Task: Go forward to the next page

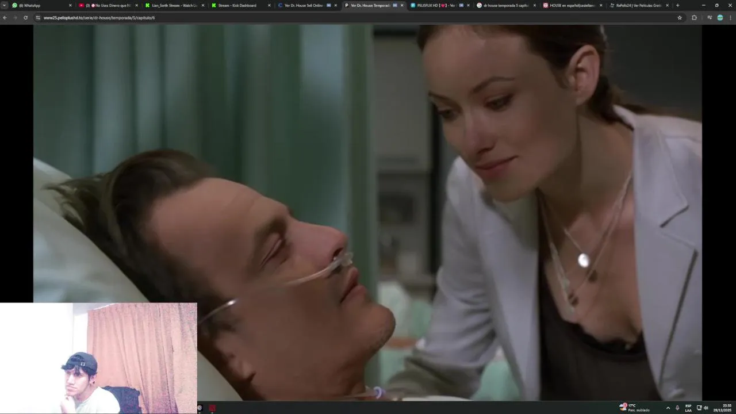Action: click(15, 18)
